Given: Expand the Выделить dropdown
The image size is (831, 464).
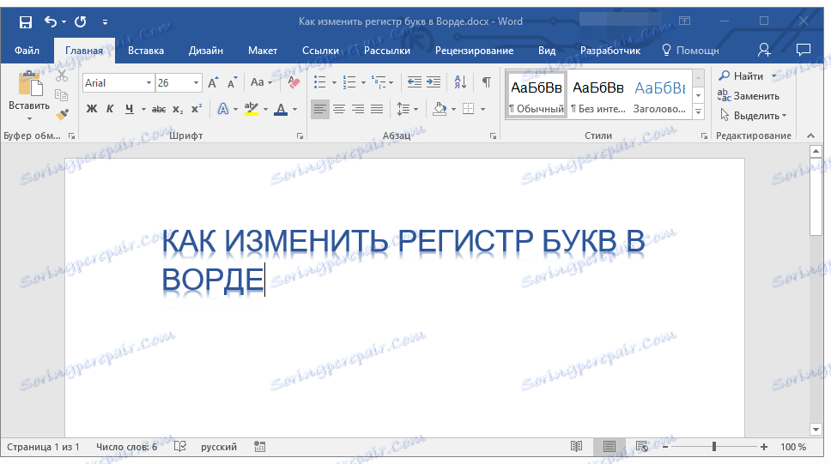Looking at the screenshot, I should click(785, 116).
